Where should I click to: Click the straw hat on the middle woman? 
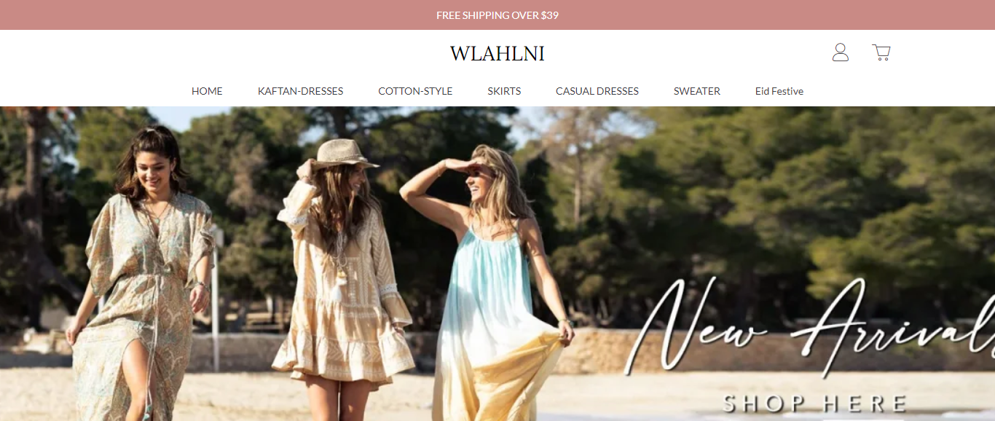[344, 154]
